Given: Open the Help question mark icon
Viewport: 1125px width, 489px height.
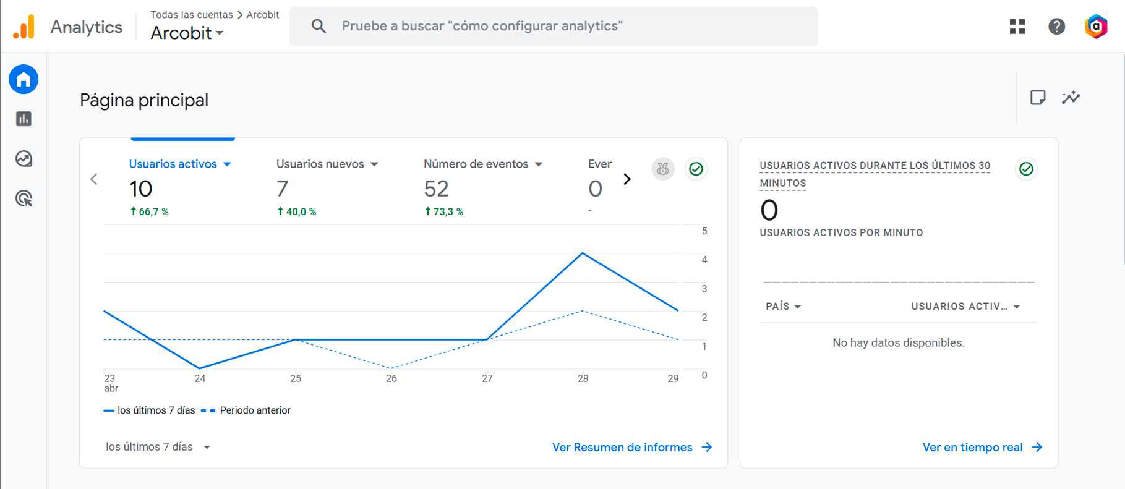Looking at the screenshot, I should click(1056, 27).
